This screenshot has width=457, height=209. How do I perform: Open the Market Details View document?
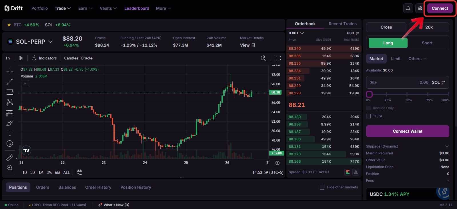pos(248,45)
